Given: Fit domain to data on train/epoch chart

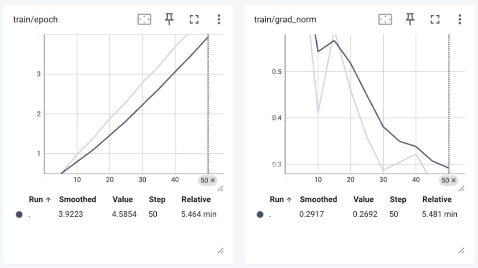Looking at the screenshot, I should (144, 19).
